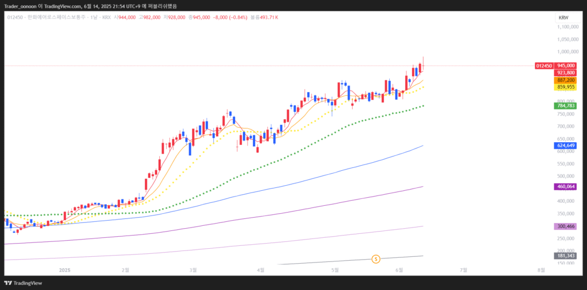Click the red 923,800 moving average label
The image size is (587, 290).
[x=566, y=73]
